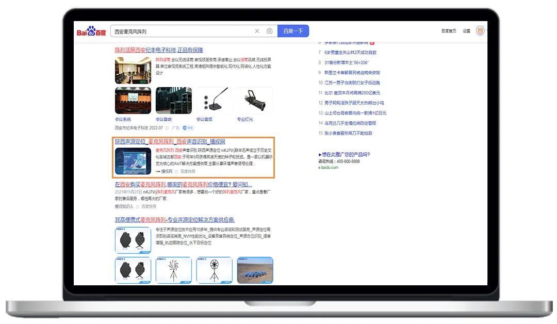
Task: Open the 设置 settings menu
Action: 466,31
